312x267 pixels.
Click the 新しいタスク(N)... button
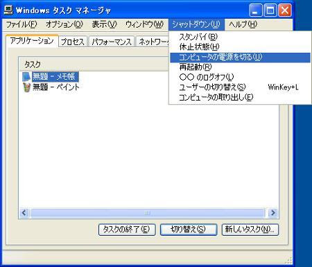coord(250,230)
